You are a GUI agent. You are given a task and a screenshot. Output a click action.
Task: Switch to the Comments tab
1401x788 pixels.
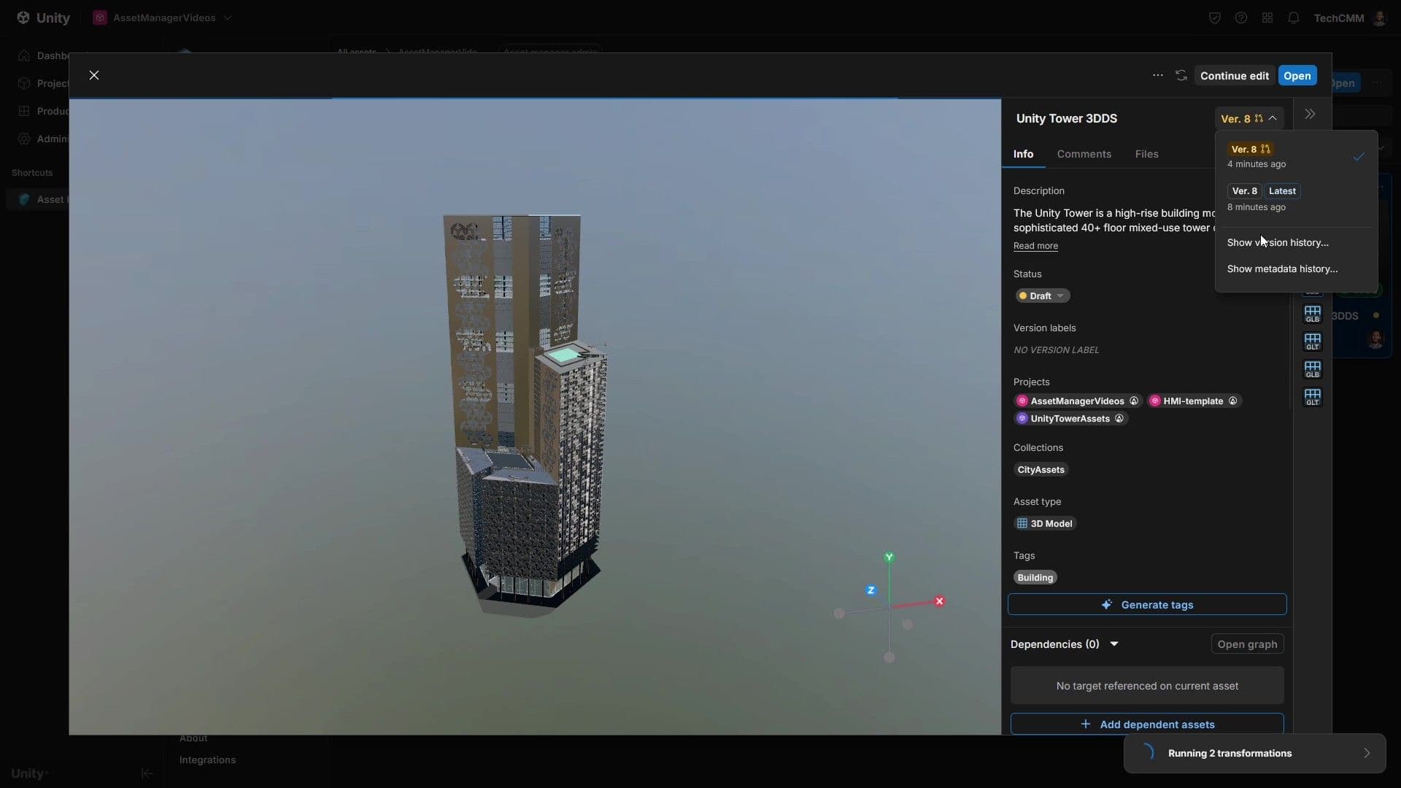coord(1084,154)
